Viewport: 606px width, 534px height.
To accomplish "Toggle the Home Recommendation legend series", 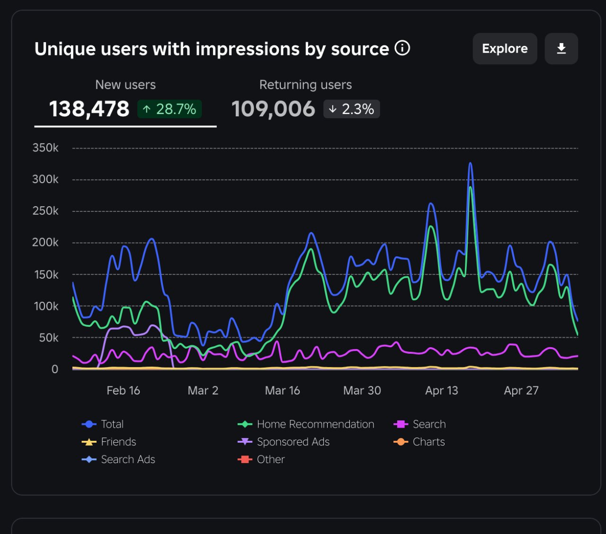I will tap(306, 424).
